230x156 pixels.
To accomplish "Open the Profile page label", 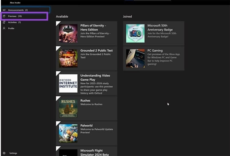I will point(11,28).
